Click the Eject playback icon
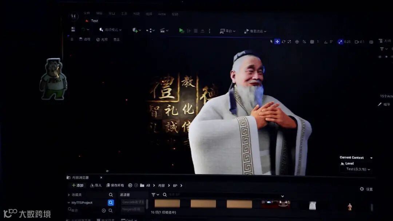 click(x=203, y=31)
